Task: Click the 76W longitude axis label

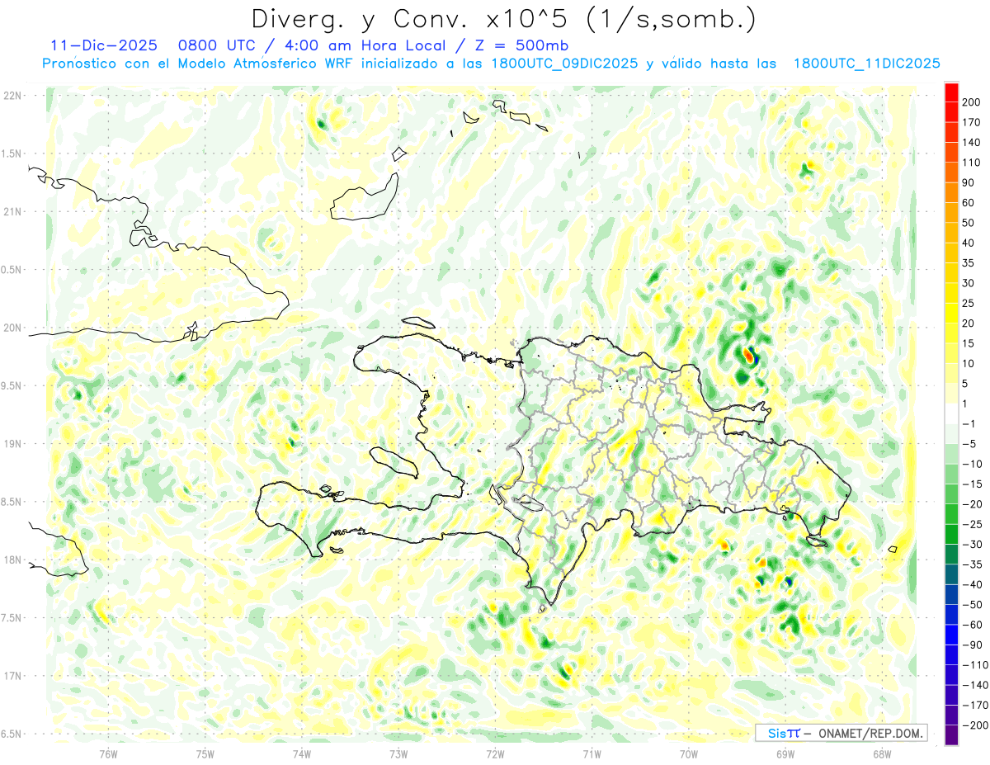Action: coord(108,754)
